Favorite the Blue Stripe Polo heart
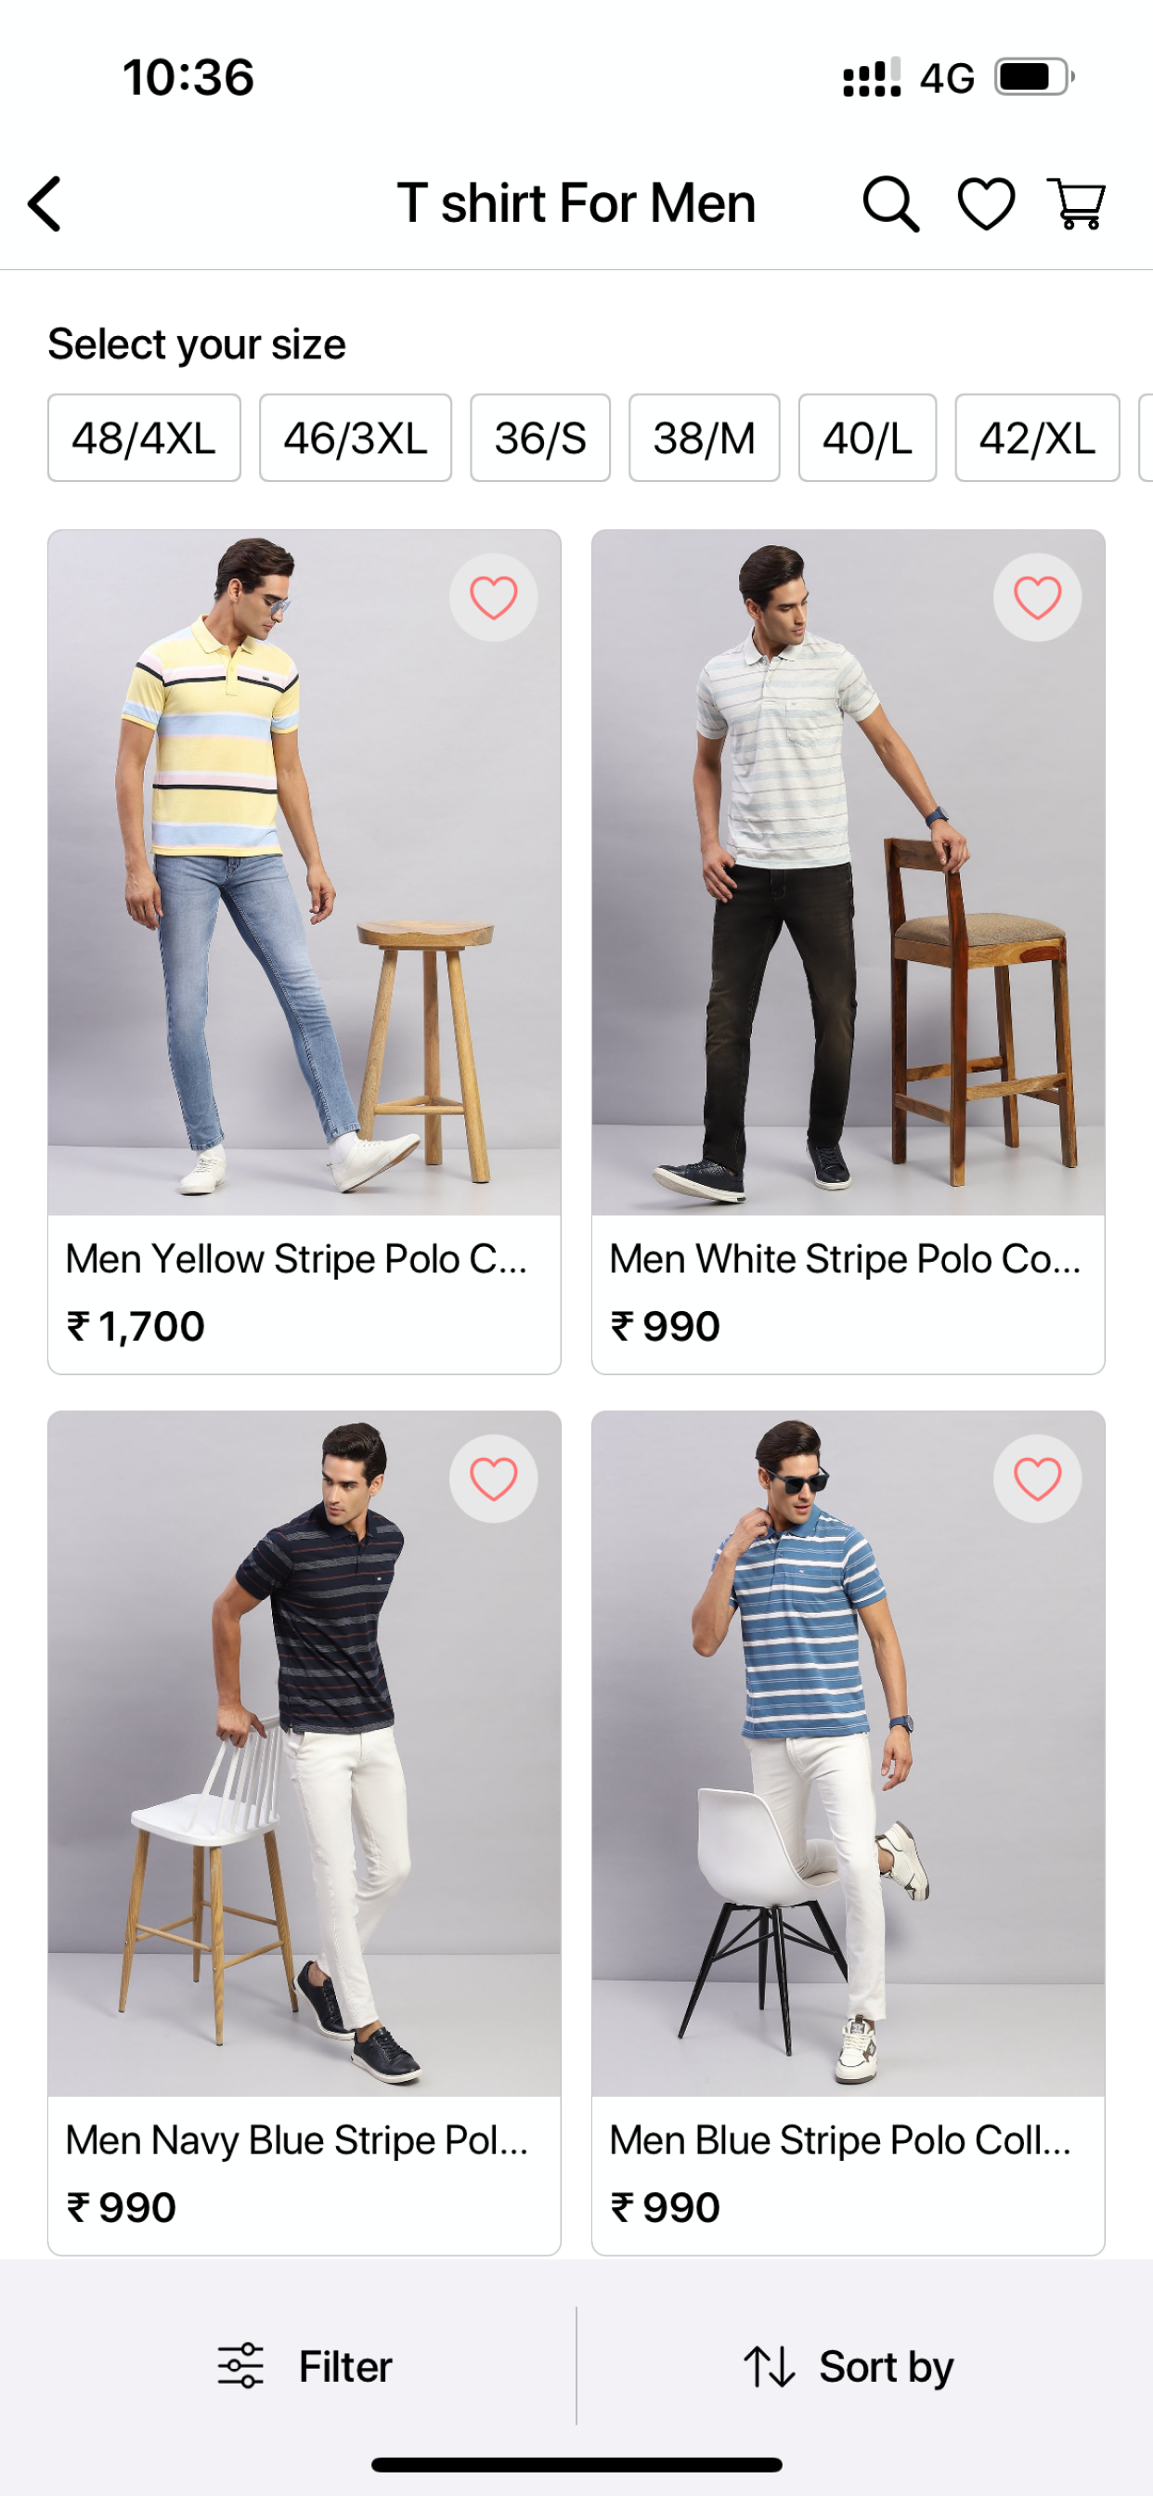The image size is (1153, 2496). click(1037, 1478)
